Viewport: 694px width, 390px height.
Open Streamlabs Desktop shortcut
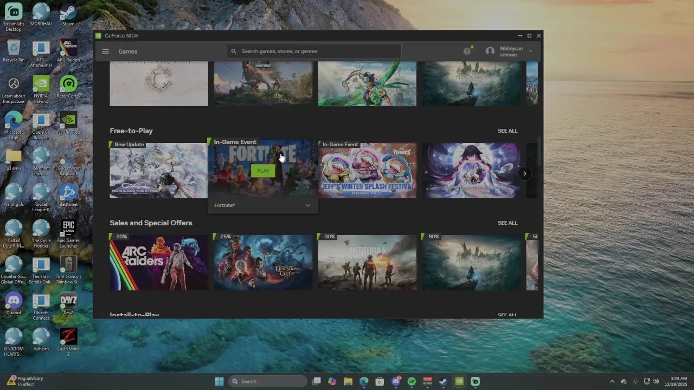click(x=14, y=17)
